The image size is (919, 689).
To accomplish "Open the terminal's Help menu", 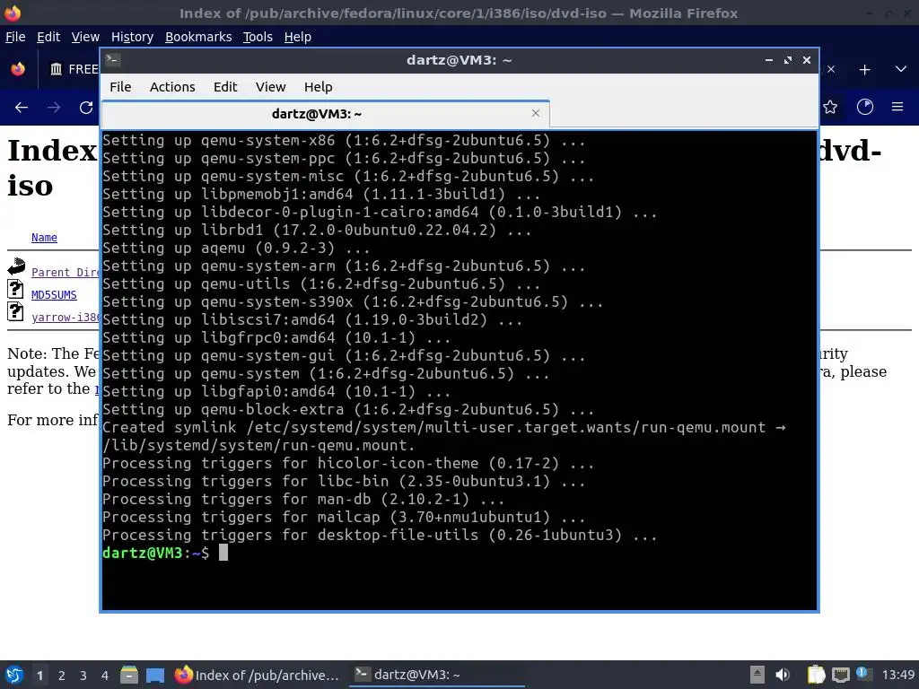I will (x=319, y=87).
